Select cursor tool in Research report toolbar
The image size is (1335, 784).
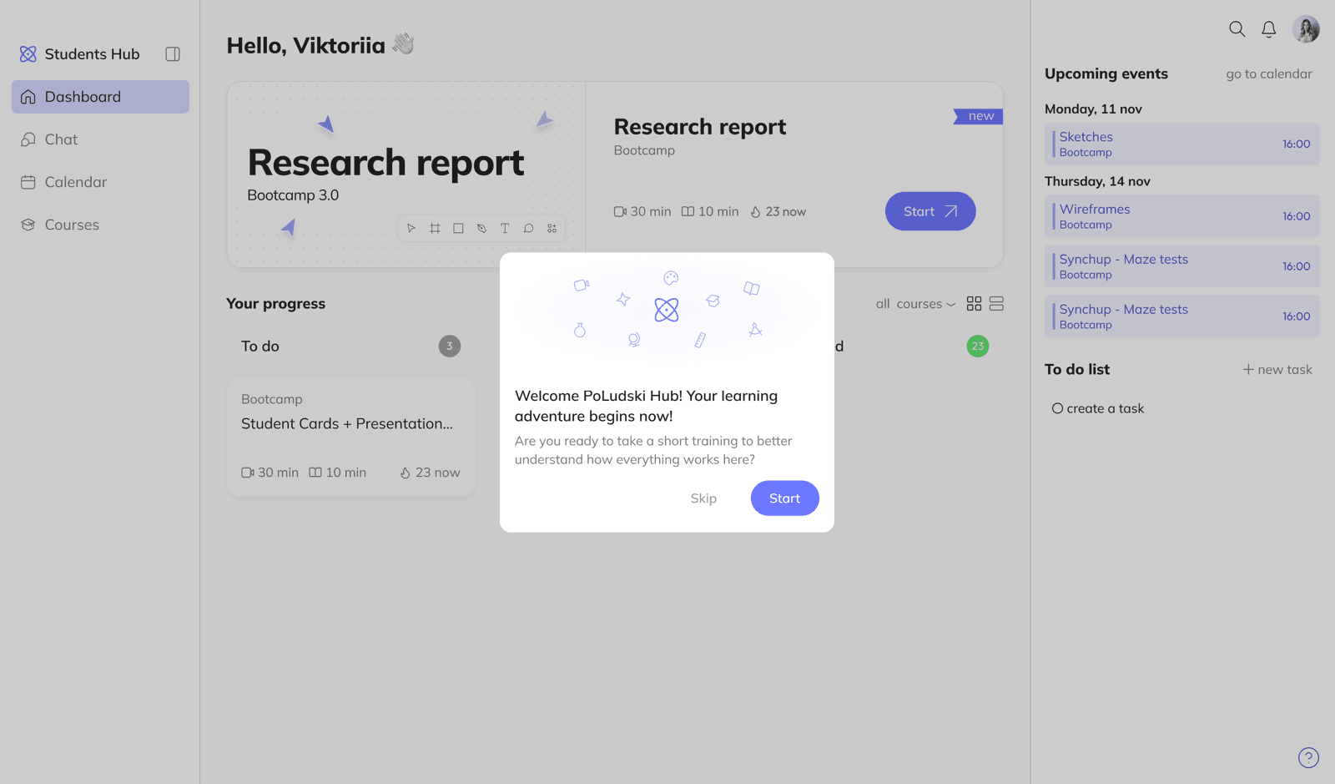pyautogui.click(x=411, y=228)
